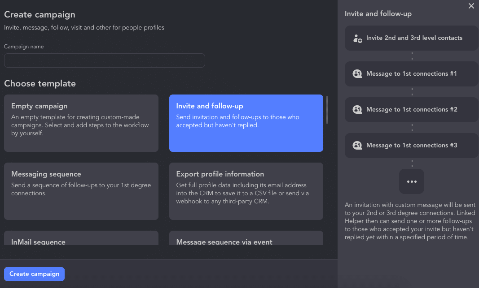
Task: Open the Message to 1st connections #1 step
Action: (411, 74)
